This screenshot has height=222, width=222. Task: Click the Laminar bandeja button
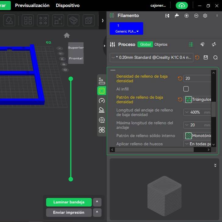pos(69,202)
